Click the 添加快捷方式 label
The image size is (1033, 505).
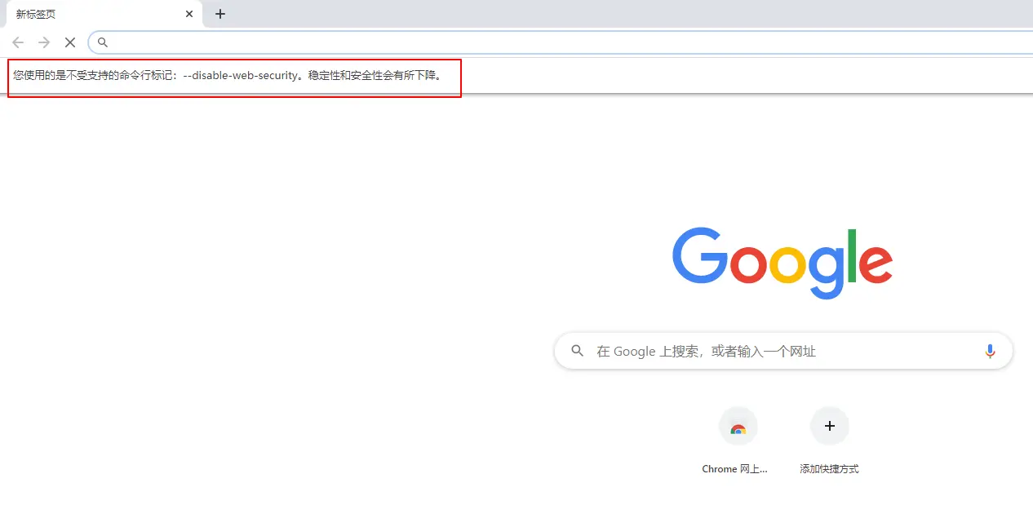coord(829,469)
